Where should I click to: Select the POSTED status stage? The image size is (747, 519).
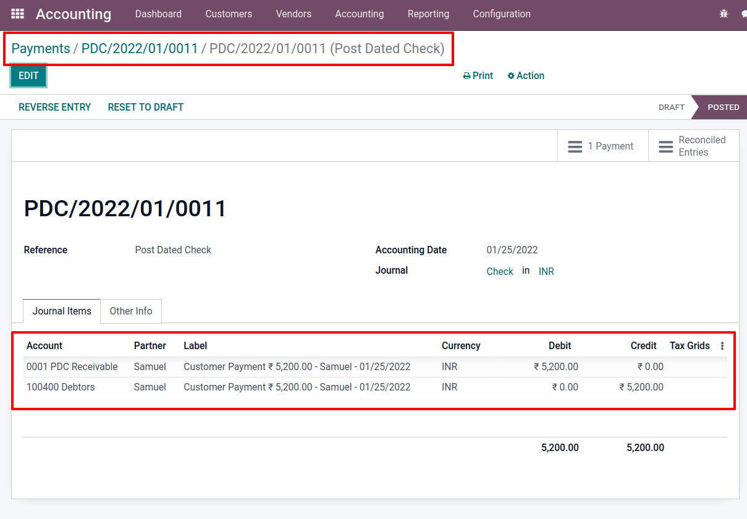click(x=723, y=107)
